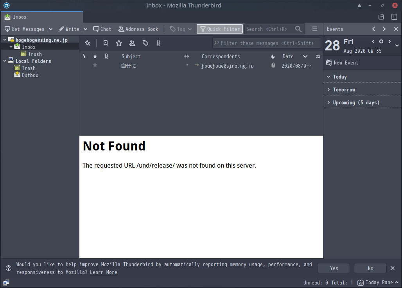Toggle the Tags filter icon
The image size is (402, 288).
(145, 43)
